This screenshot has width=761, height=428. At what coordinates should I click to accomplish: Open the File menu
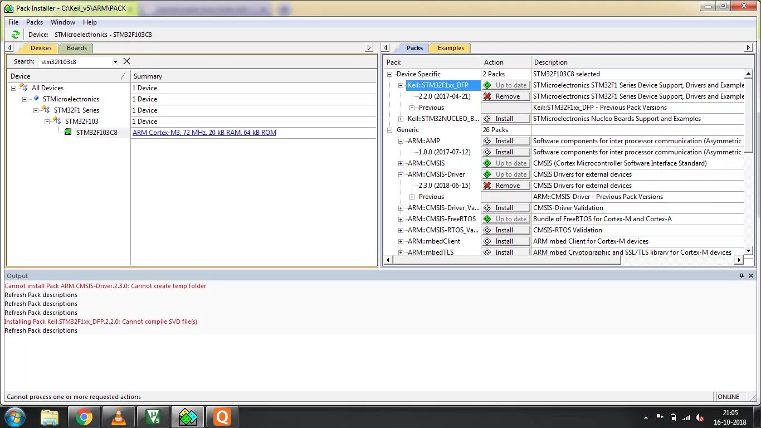pos(13,22)
